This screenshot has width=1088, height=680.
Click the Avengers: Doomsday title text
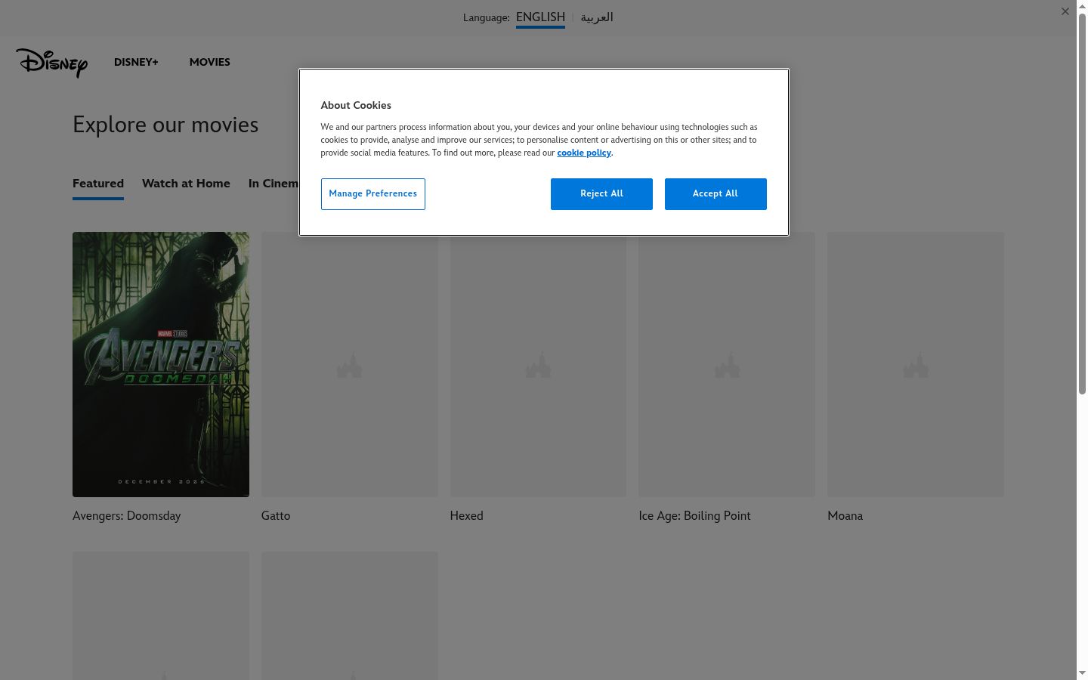[127, 516]
